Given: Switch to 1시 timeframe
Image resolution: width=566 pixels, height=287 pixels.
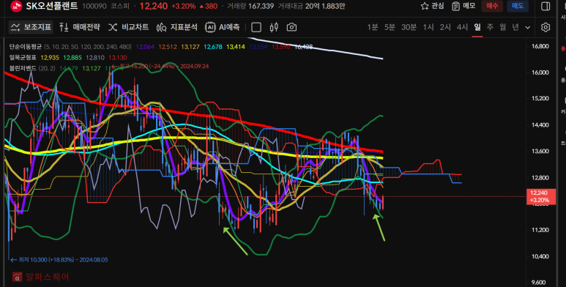Looking at the screenshot, I should (x=428, y=27).
